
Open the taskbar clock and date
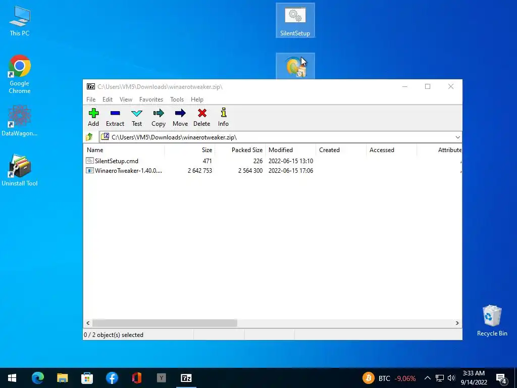pos(474,378)
